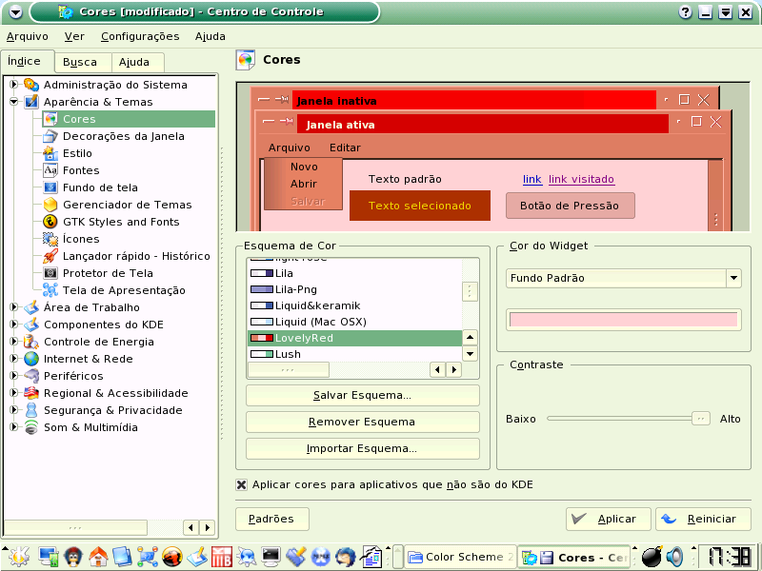Click the Janela inativa preview title bar
Image resolution: width=762 pixels, height=571 pixels.
click(x=473, y=101)
